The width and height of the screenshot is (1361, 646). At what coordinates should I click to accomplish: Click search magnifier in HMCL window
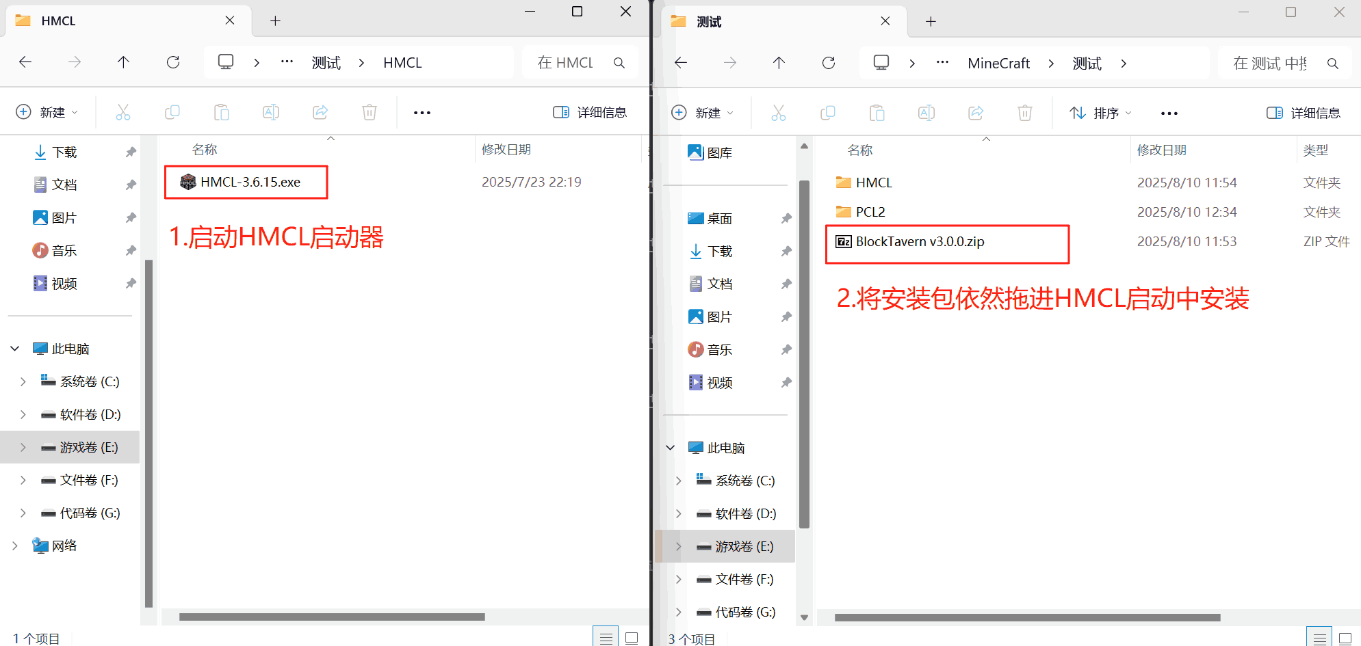[619, 62]
